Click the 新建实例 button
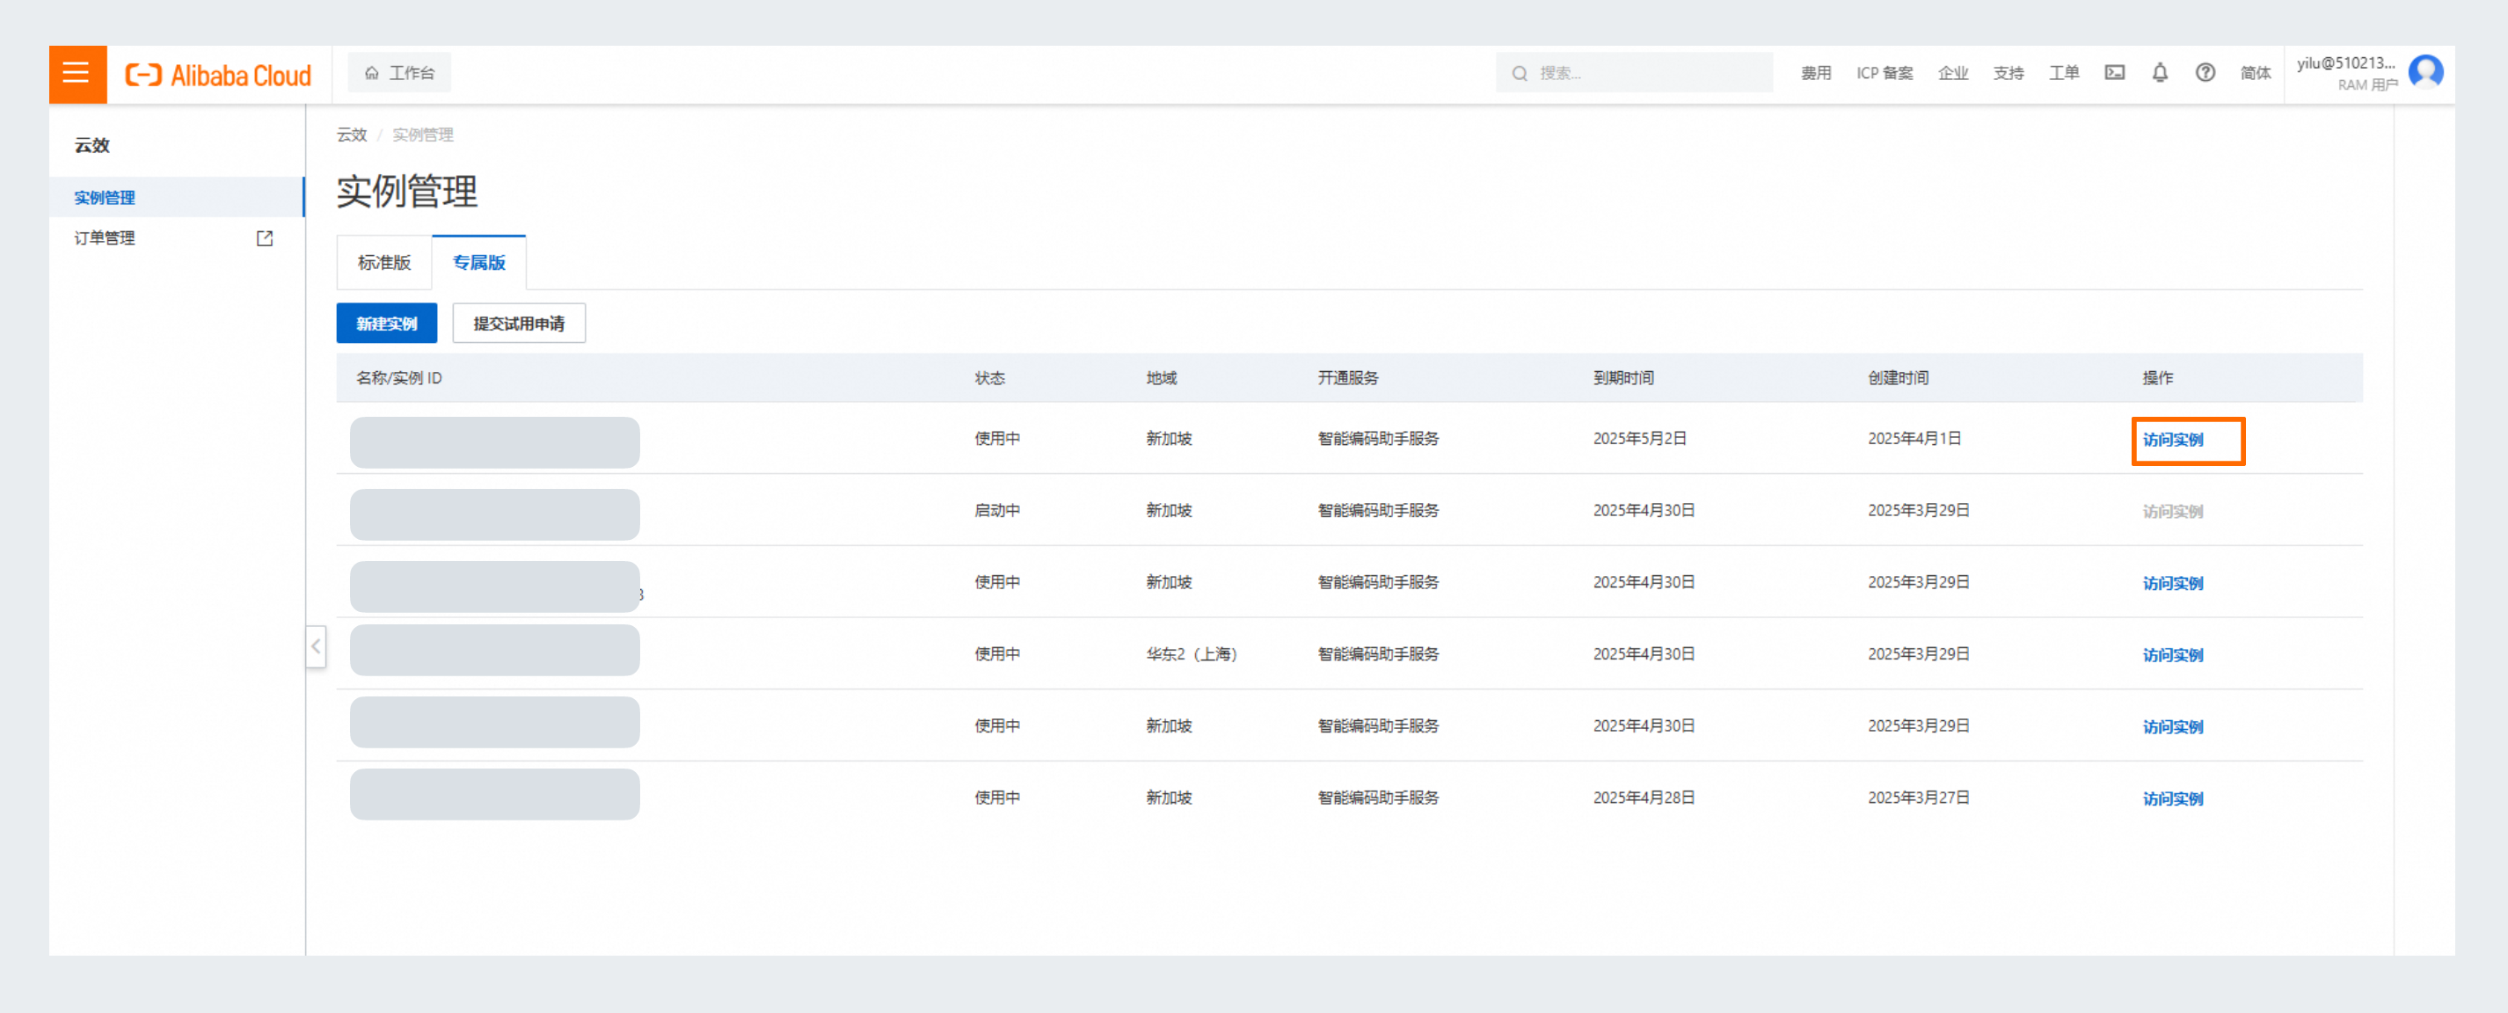Image resolution: width=2508 pixels, height=1013 pixels. tap(387, 323)
